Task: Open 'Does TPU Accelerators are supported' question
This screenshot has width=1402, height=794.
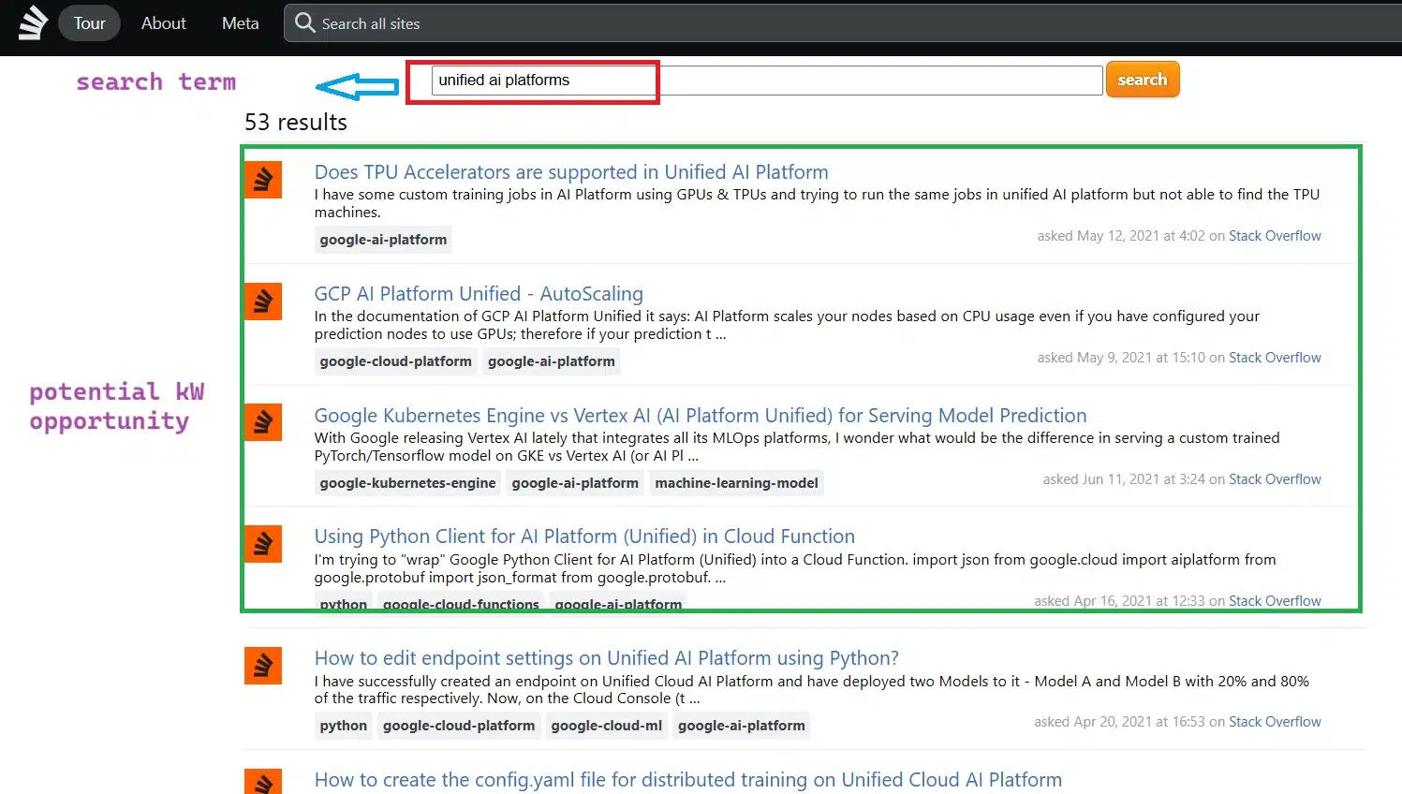Action: pyautogui.click(x=571, y=172)
